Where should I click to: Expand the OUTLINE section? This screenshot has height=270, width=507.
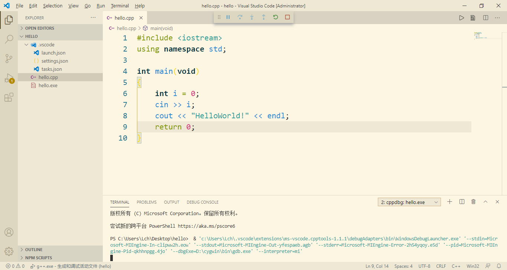60,250
